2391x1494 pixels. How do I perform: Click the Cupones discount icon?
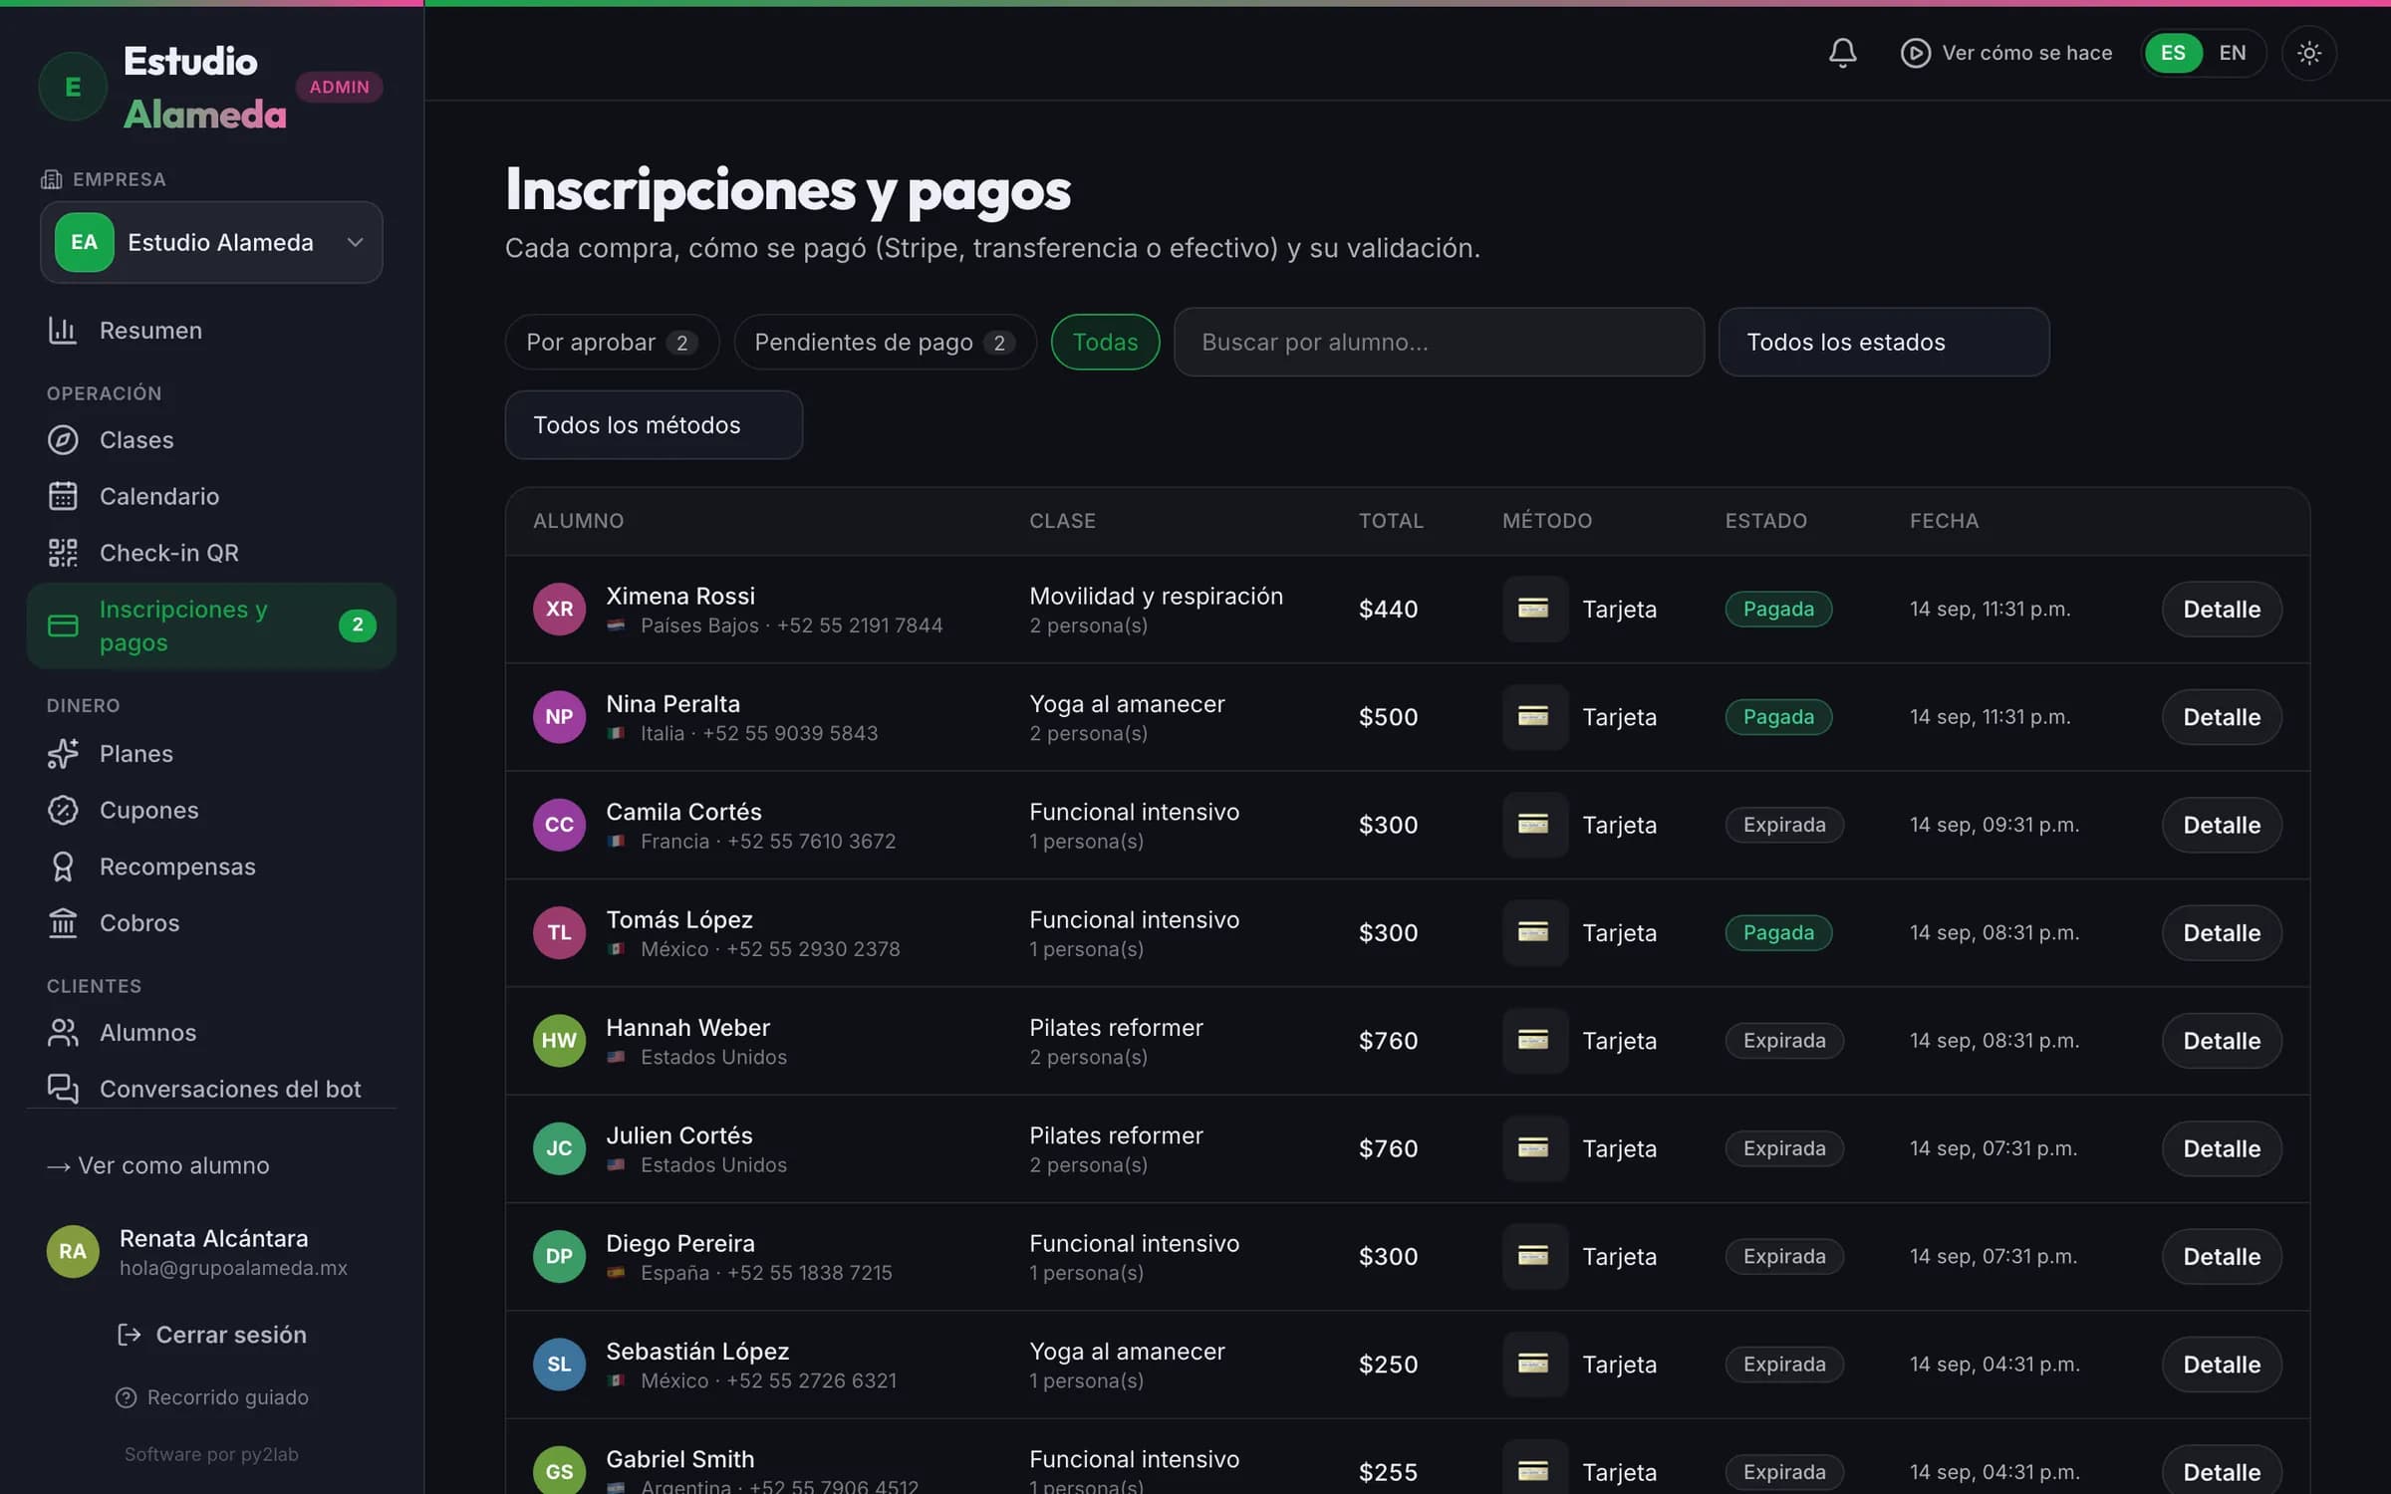(x=63, y=811)
